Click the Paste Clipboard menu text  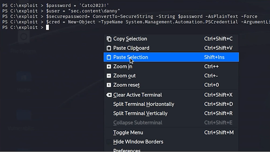click(131, 48)
